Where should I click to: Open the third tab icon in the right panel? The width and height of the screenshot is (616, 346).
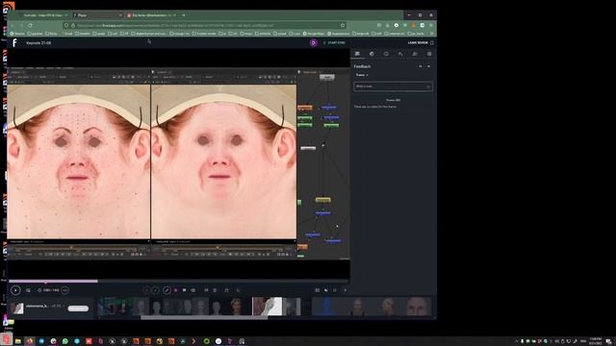tap(386, 54)
